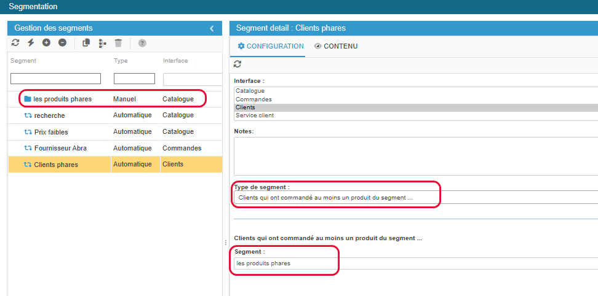Click the hierarchy tree icon
The image size is (598, 296).
102,43
